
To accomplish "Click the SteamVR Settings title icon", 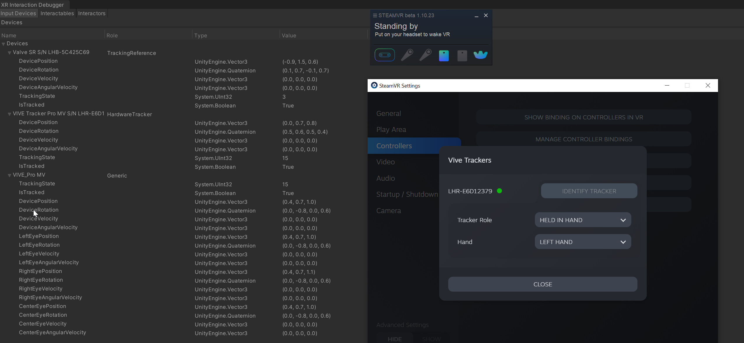I will 374,85.
